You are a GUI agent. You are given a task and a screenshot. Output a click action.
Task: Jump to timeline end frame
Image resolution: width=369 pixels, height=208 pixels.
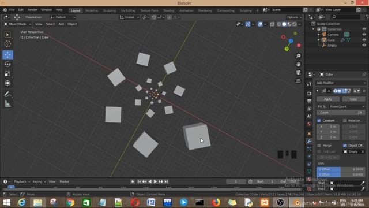(x=166, y=181)
